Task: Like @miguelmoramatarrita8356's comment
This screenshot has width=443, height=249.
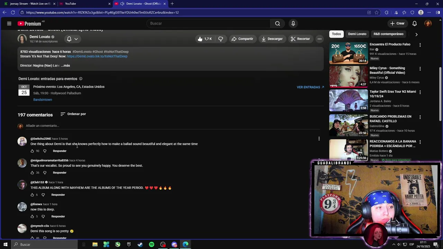Action: tap(32, 173)
